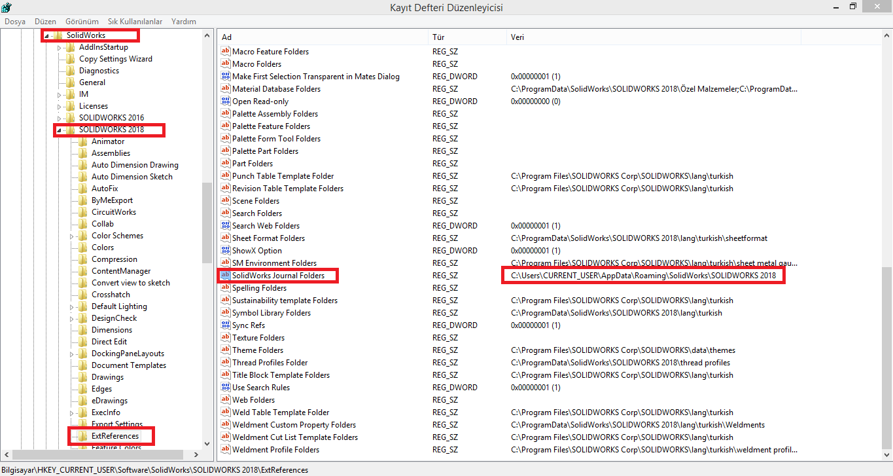Image resolution: width=893 pixels, height=476 pixels.
Task: Click the folder icon next to General
Action: tap(71, 82)
